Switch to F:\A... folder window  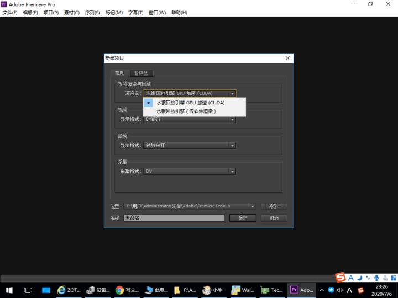click(x=185, y=290)
